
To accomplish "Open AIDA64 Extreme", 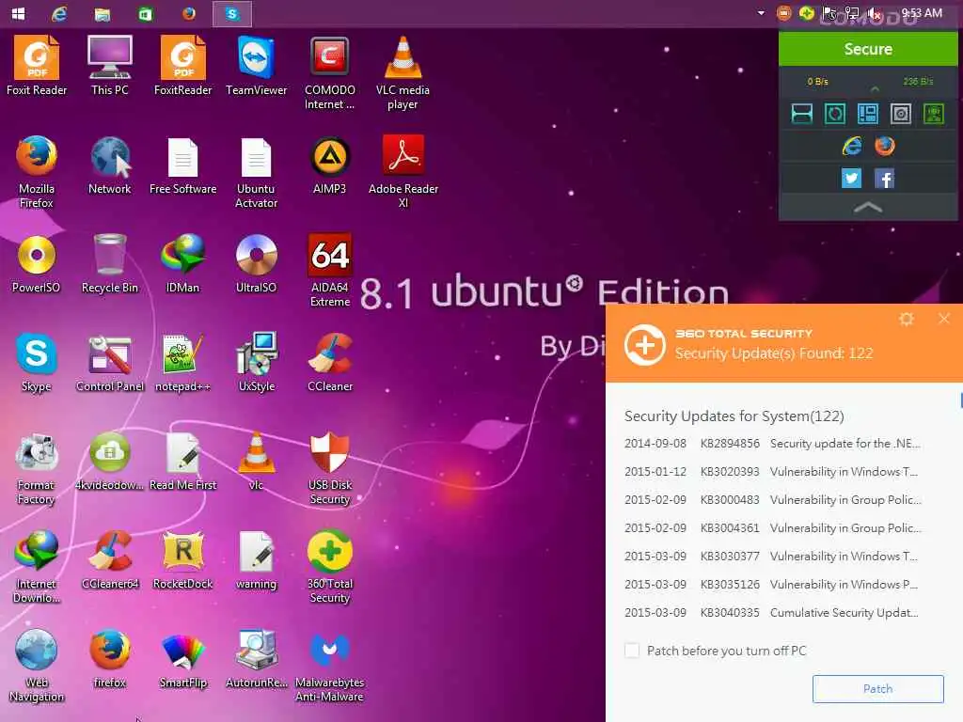I will click(x=330, y=270).
